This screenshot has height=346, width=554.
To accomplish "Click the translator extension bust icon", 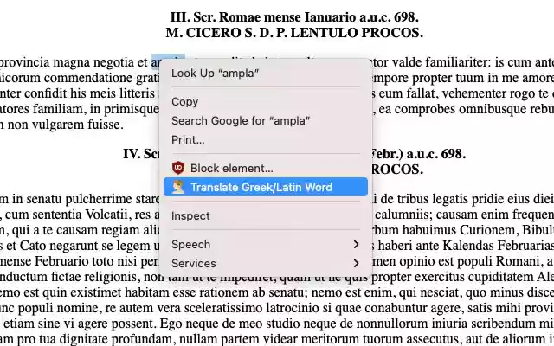I will tap(178, 187).
